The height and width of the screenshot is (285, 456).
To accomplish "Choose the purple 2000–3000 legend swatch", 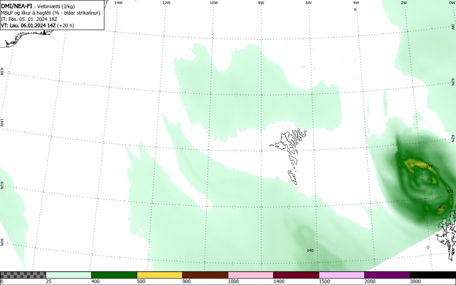I will [387, 275].
